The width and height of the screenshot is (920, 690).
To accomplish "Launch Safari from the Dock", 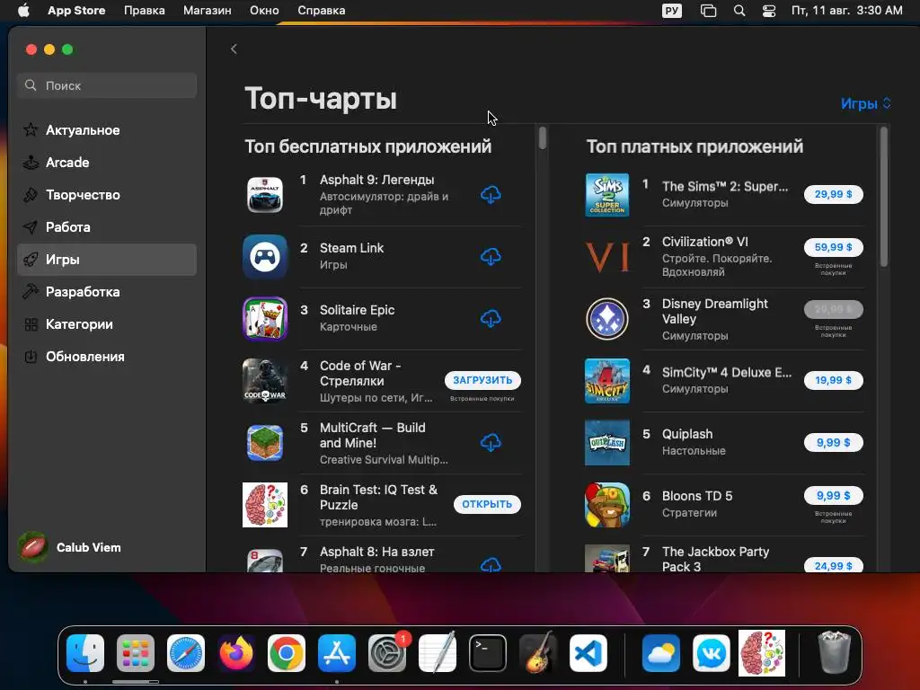I will tap(186, 653).
